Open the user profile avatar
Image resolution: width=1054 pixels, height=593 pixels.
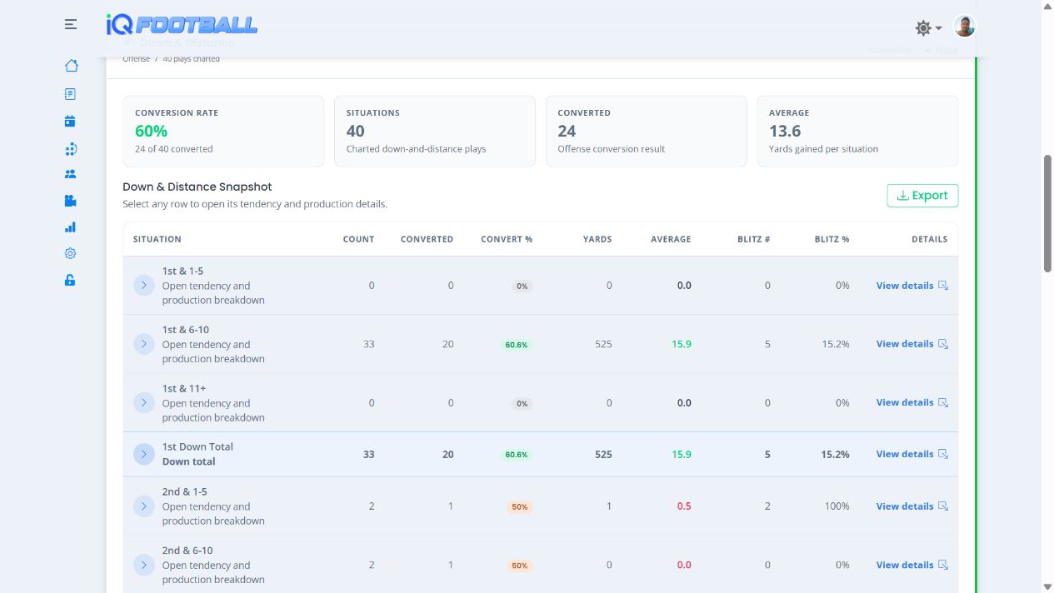964,27
